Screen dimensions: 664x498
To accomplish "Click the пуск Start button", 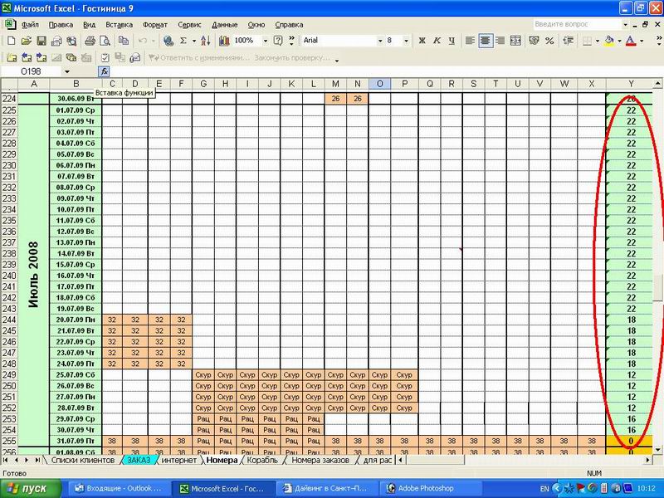I will pyautogui.click(x=33, y=489).
